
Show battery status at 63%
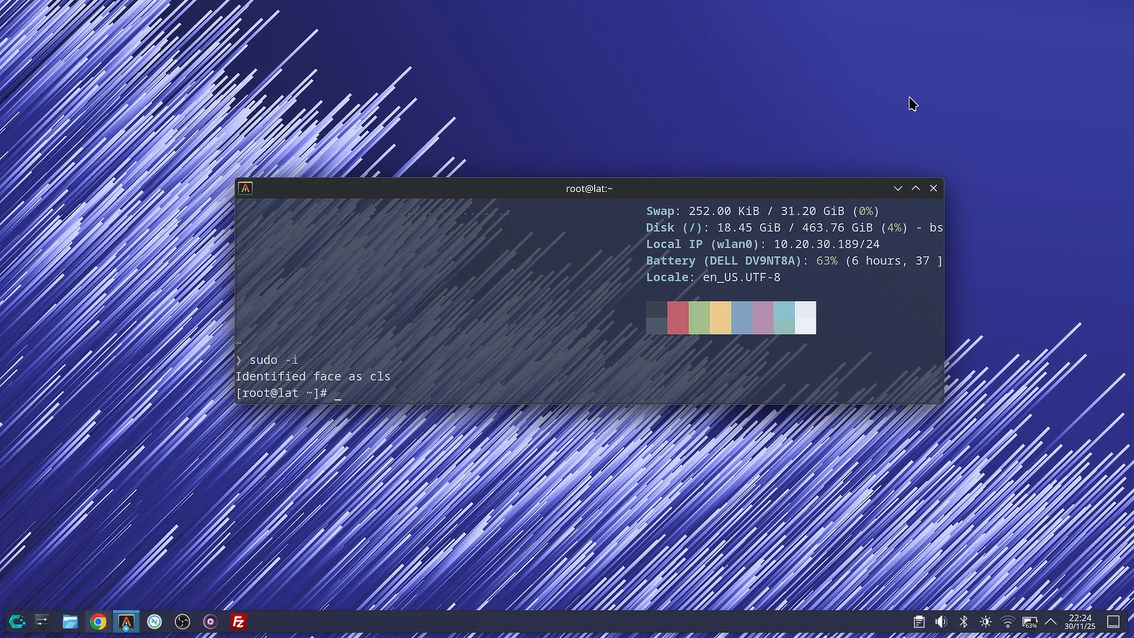(x=1030, y=622)
